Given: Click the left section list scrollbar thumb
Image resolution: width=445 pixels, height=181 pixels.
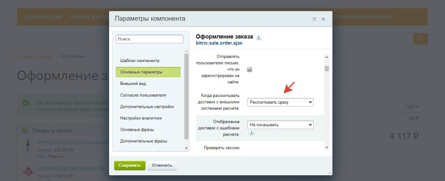Looking at the screenshot, I should tap(186, 96).
